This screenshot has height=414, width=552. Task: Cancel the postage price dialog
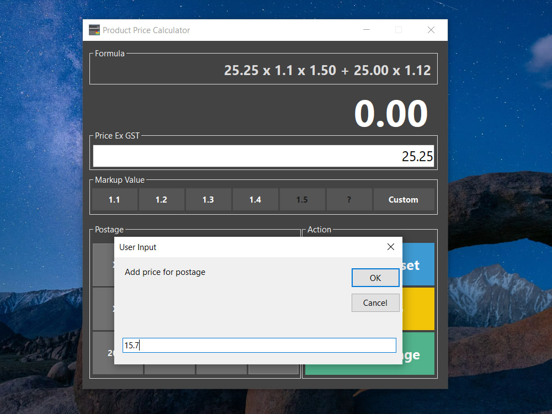tap(375, 302)
